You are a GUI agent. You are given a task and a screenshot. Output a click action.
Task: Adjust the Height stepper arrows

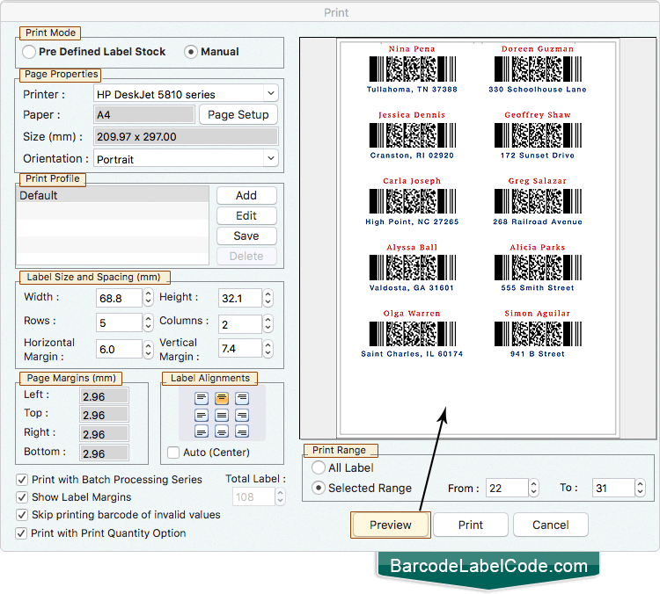(x=268, y=298)
